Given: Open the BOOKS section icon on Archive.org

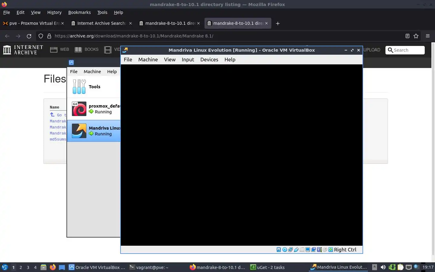Looking at the screenshot, I should [x=78, y=50].
